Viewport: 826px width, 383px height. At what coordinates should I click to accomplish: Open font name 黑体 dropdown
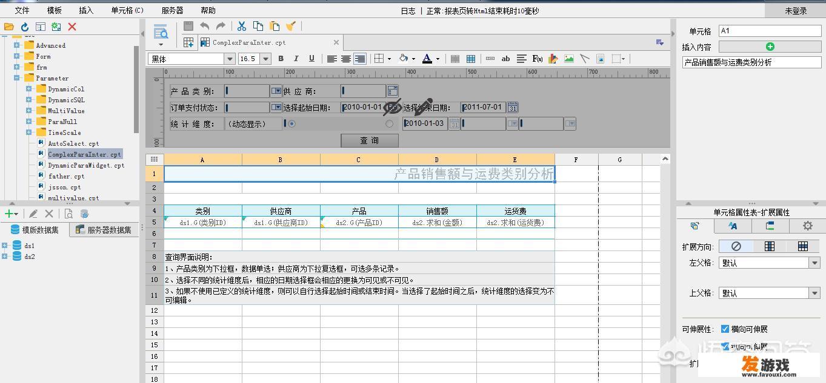pyautogui.click(x=230, y=59)
